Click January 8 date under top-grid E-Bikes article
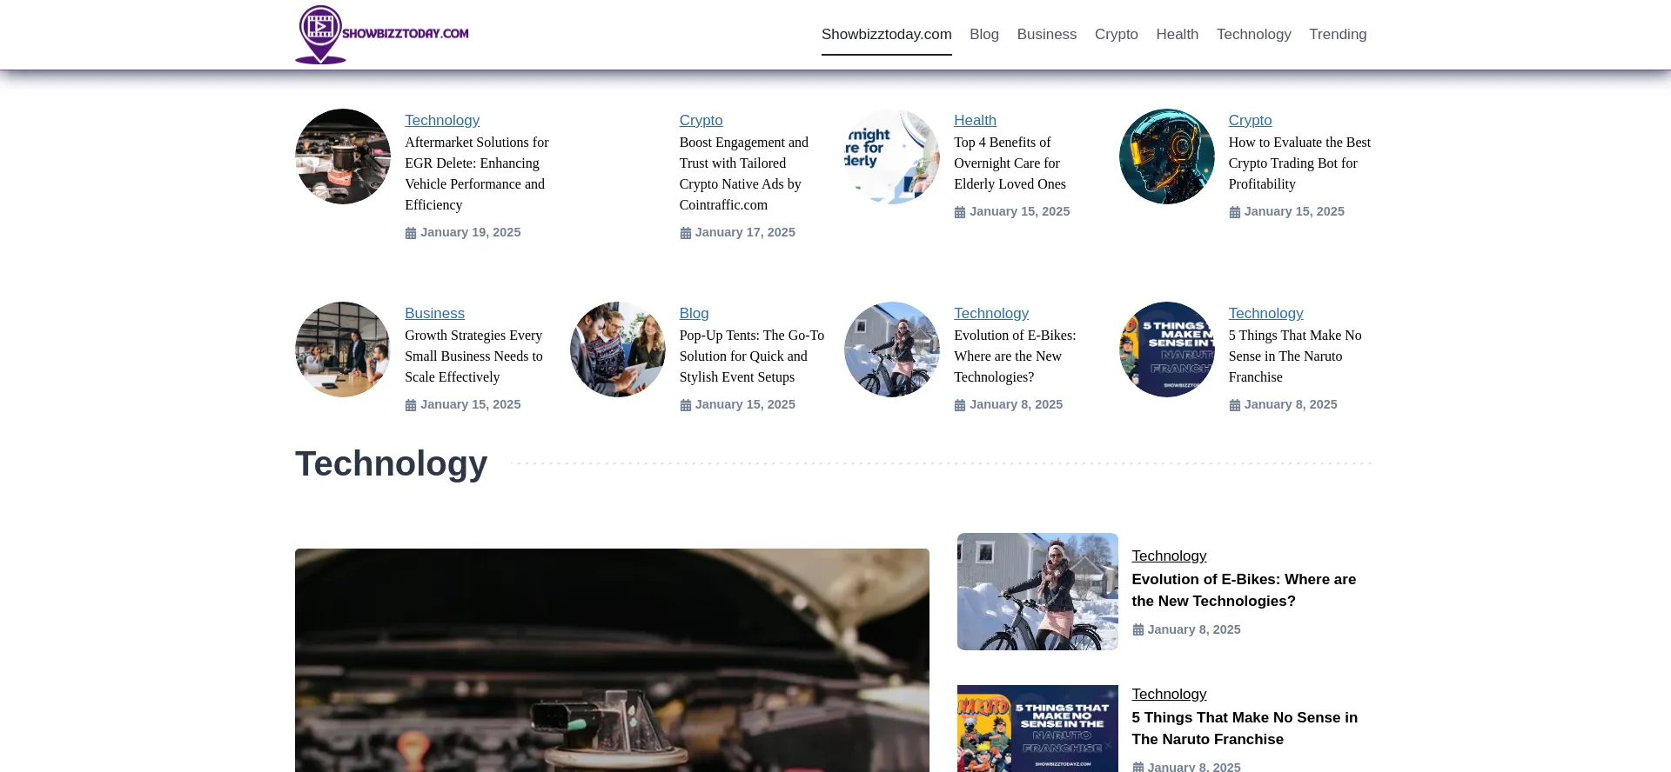The height and width of the screenshot is (772, 1671). tap(1017, 404)
